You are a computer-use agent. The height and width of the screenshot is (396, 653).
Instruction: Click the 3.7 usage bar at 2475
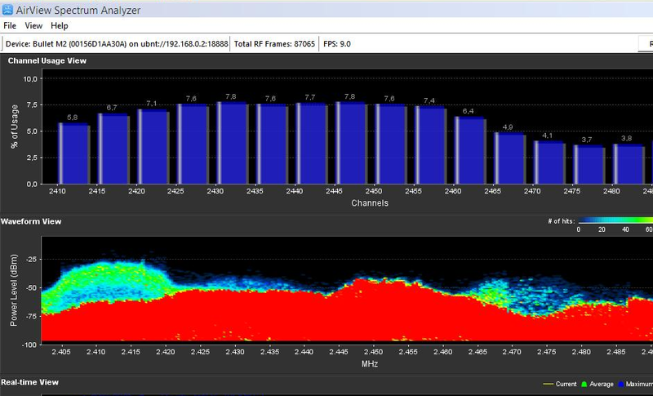pyautogui.click(x=589, y=165)
